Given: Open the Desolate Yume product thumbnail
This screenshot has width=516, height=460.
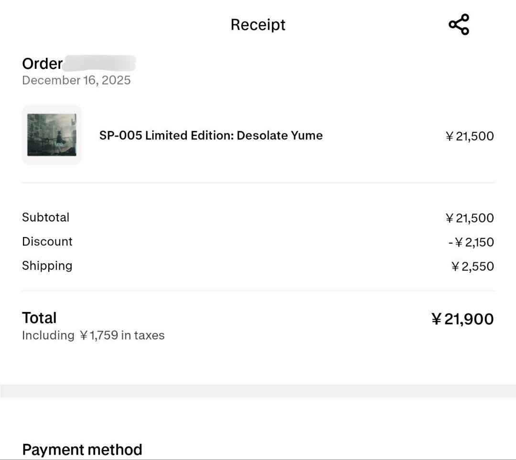Looking at the screenshot, I should coord(52,135).
